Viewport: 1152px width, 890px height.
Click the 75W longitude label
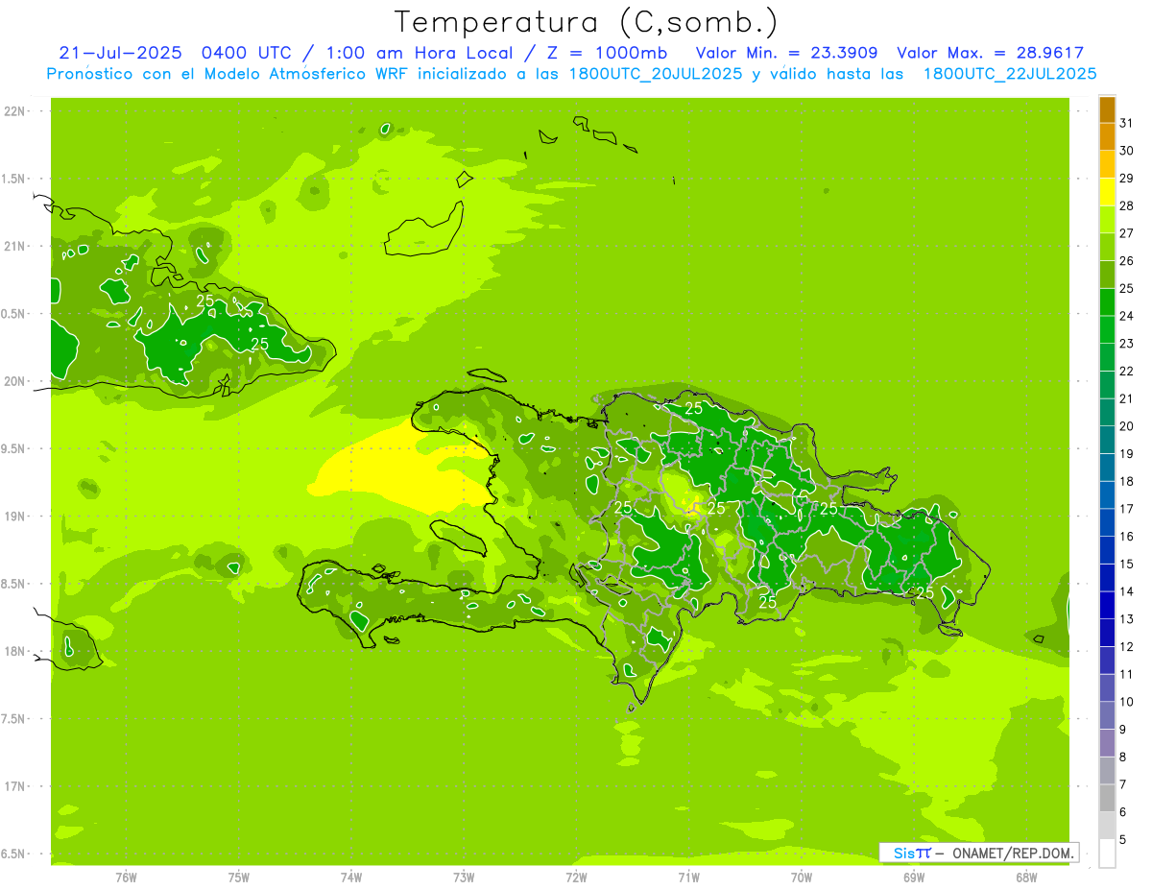pos(239,877)
